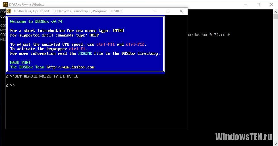Click '3000 cycles' in DOSBox title bar
Screen dimensions: 278x146
pos(62,11)
